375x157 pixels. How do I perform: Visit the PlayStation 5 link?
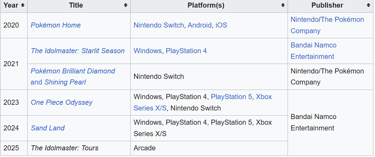(x=231, y=97)
